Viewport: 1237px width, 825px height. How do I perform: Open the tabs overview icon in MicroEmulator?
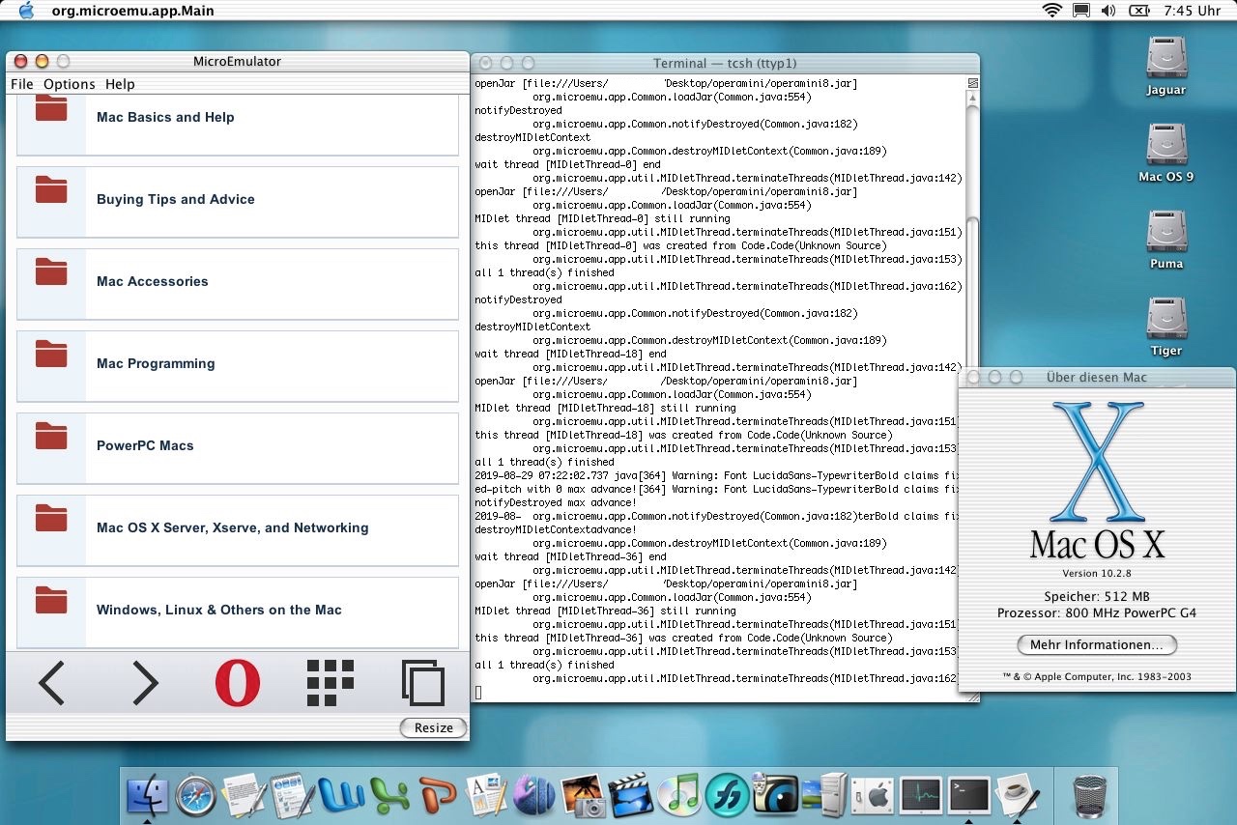click(x=423, y=683)
